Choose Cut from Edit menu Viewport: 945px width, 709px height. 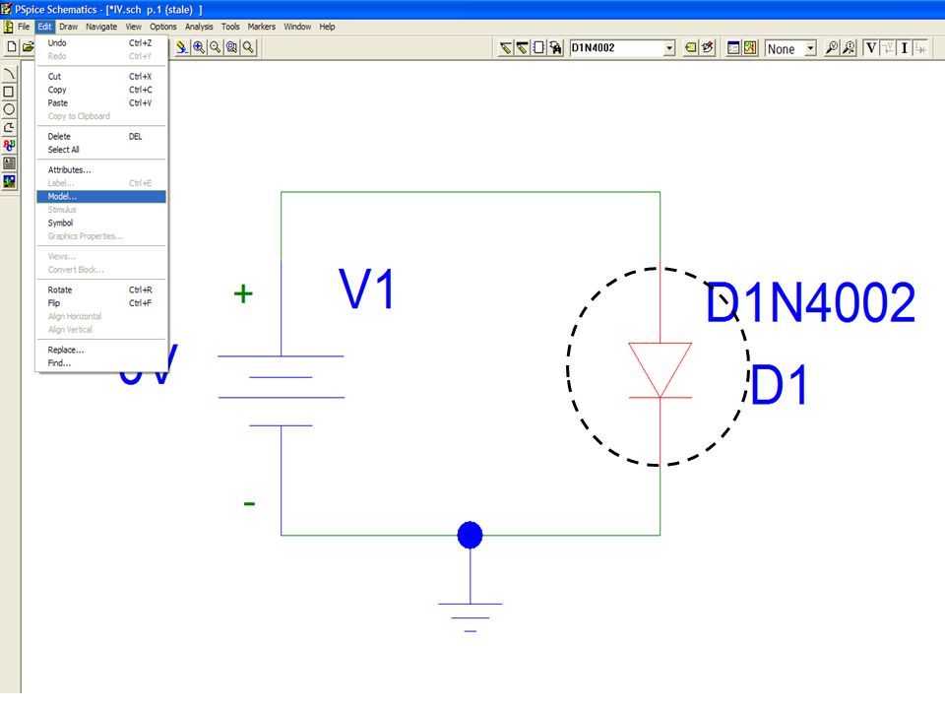click(x=100, y=77)
